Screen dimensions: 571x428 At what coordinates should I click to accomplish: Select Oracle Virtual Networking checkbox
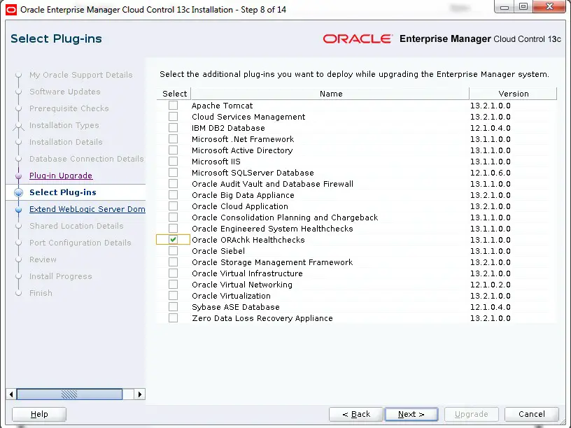[x=173, y=285]
